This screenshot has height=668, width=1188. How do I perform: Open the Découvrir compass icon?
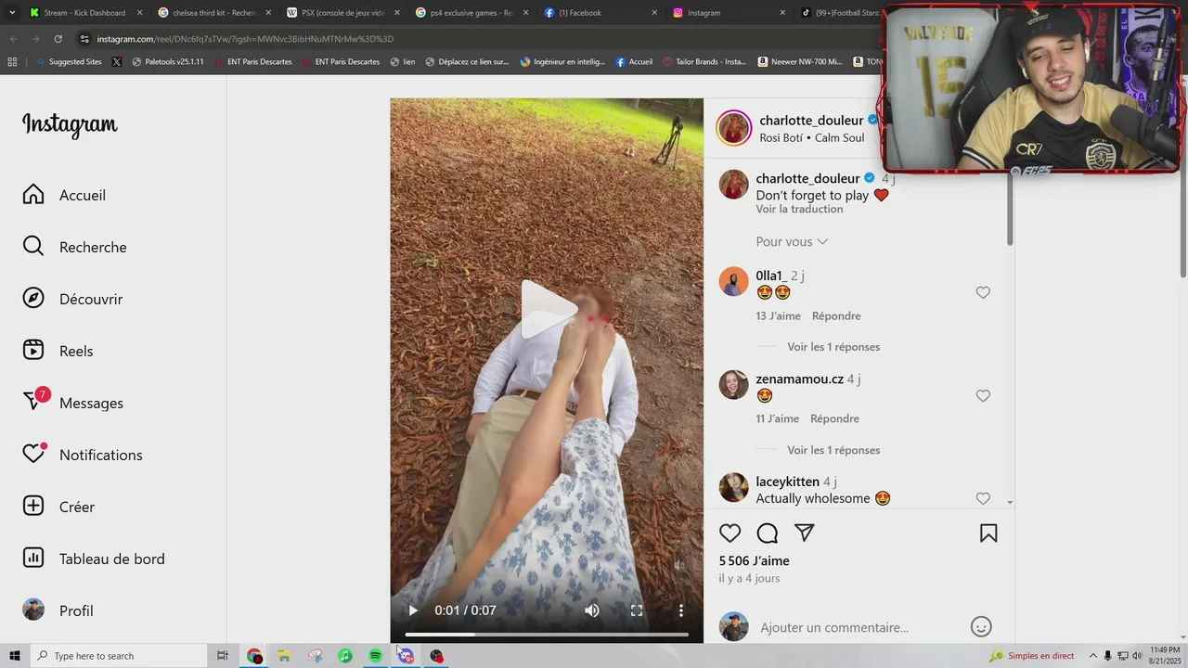pos(33,299)
